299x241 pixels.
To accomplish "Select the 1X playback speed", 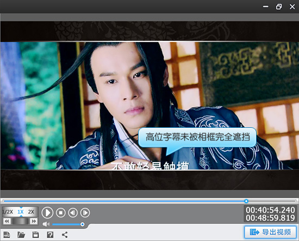I will click(21, 212).
